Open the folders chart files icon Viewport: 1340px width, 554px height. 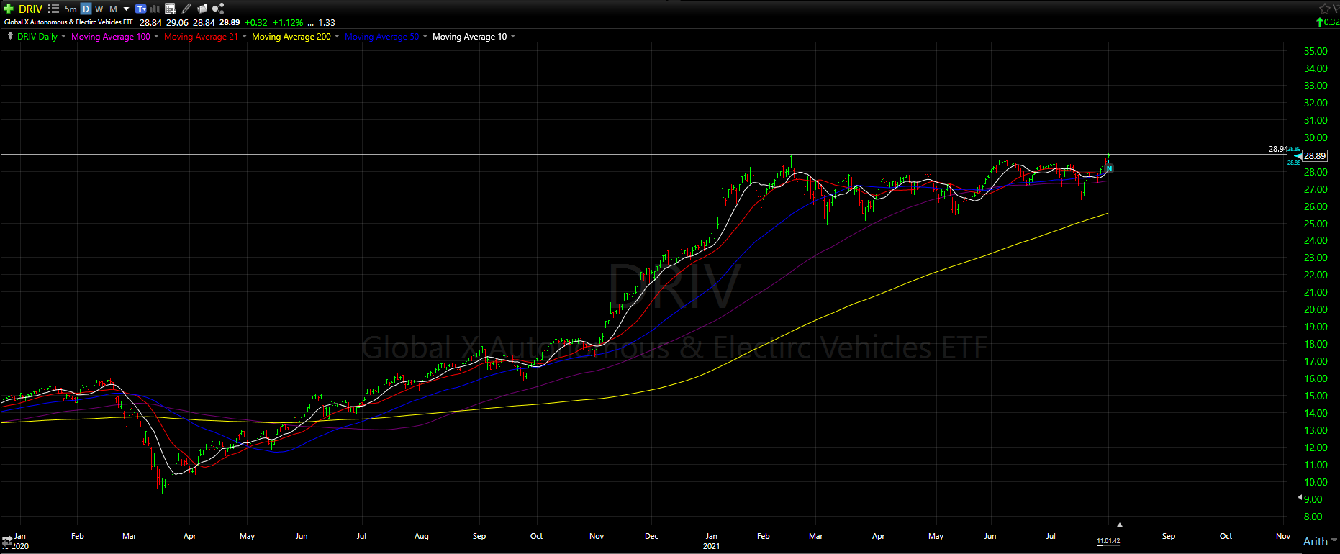(202, 9)
